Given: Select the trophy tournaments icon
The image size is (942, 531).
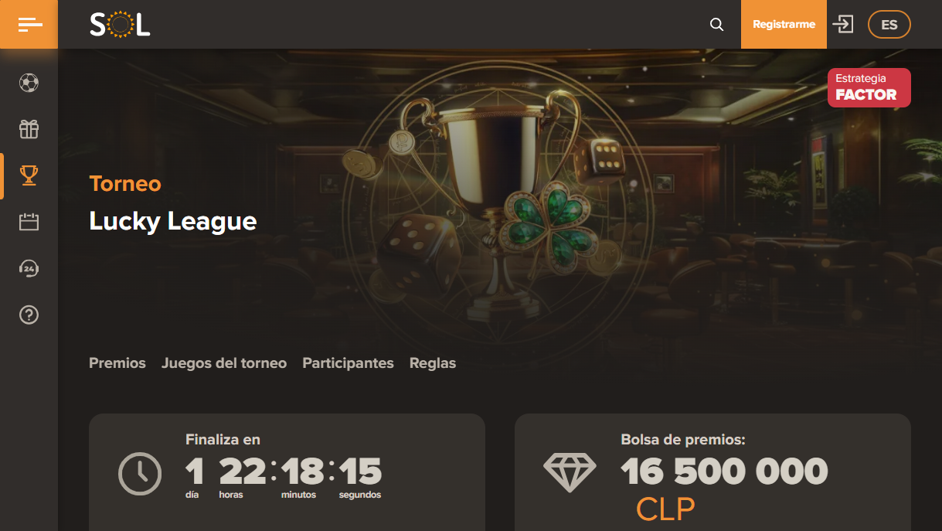Looking at the screenshot, I should click(29, 175).
